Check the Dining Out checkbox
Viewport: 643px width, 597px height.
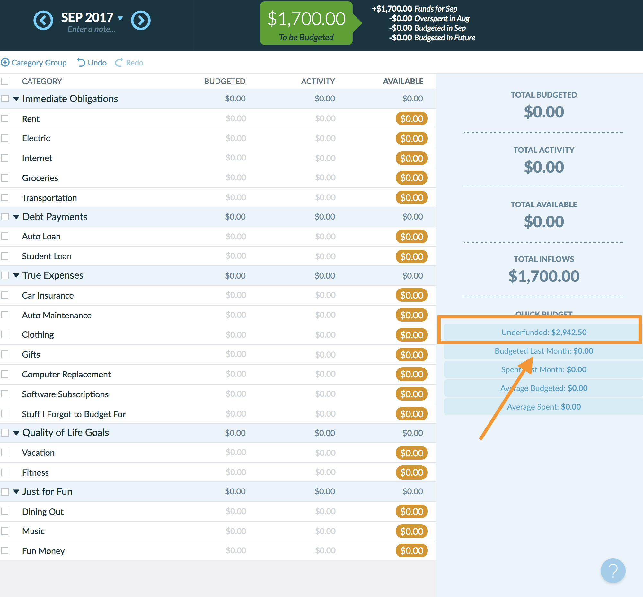(5, 511)
